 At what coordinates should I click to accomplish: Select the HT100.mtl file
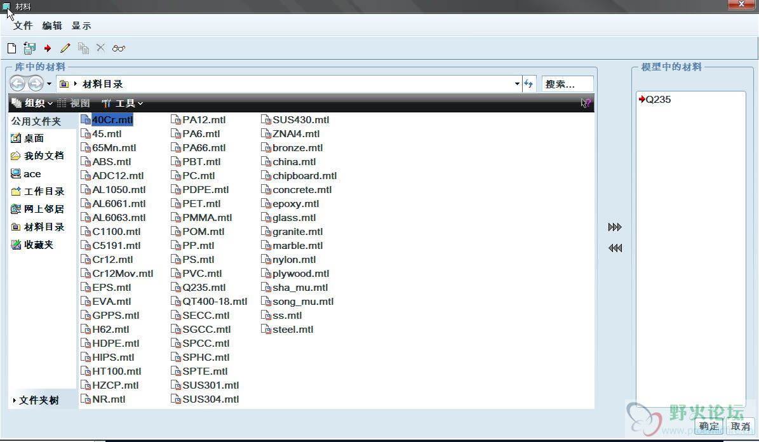(111, 372)
